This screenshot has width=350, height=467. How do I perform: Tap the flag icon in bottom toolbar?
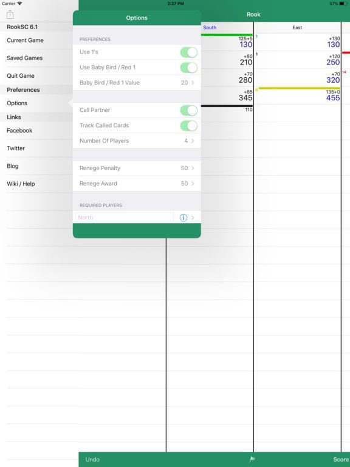(x=252, y=459)
